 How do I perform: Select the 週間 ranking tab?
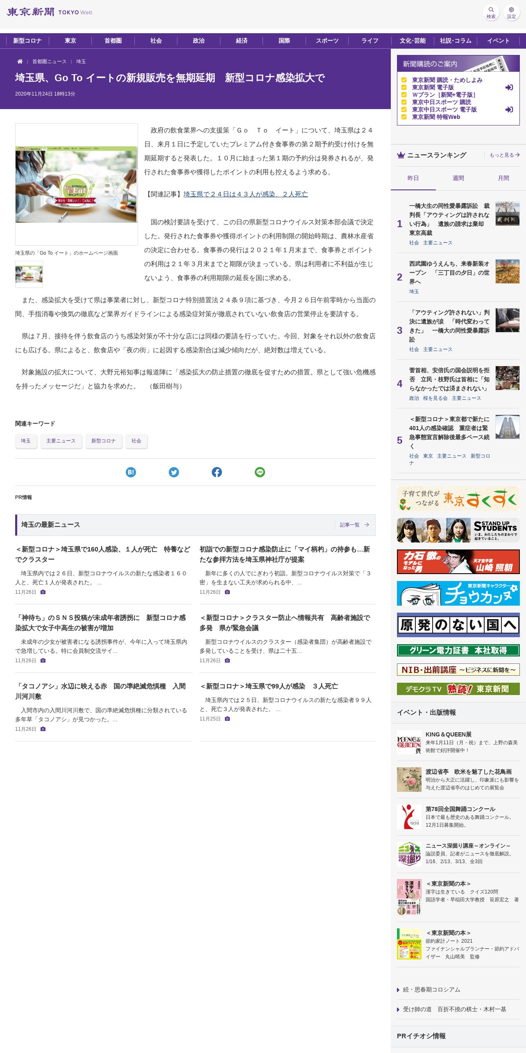(458, 178)
